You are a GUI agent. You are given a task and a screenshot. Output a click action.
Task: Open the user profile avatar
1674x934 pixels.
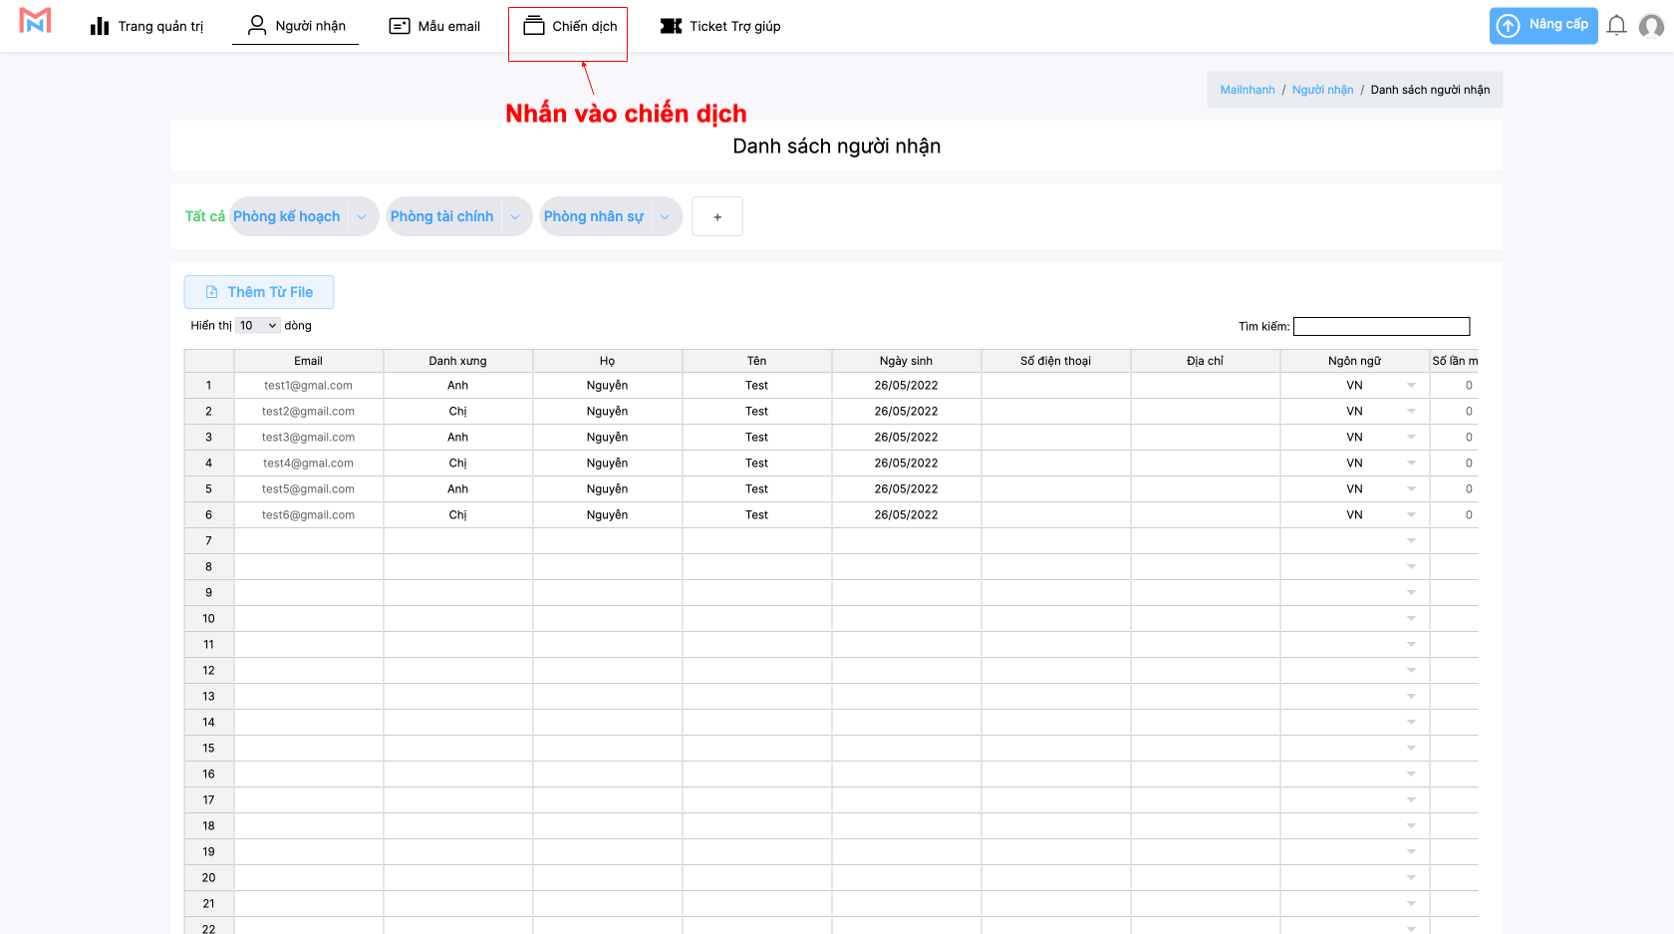point(1651,26)
